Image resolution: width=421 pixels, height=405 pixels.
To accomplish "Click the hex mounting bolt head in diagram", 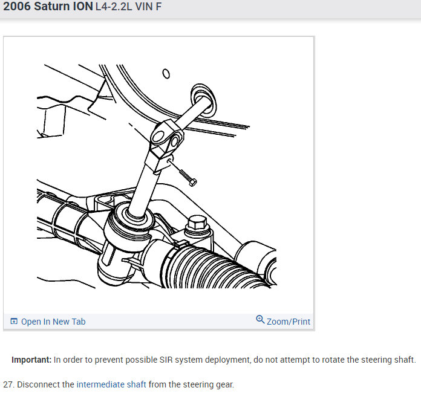I will 197,222.
